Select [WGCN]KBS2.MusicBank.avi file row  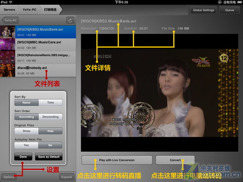(x=38, y=32)
